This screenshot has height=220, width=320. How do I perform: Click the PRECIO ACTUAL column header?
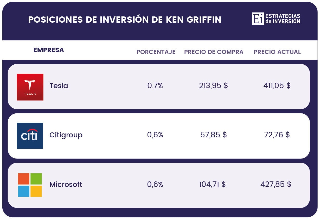point(277,52)
